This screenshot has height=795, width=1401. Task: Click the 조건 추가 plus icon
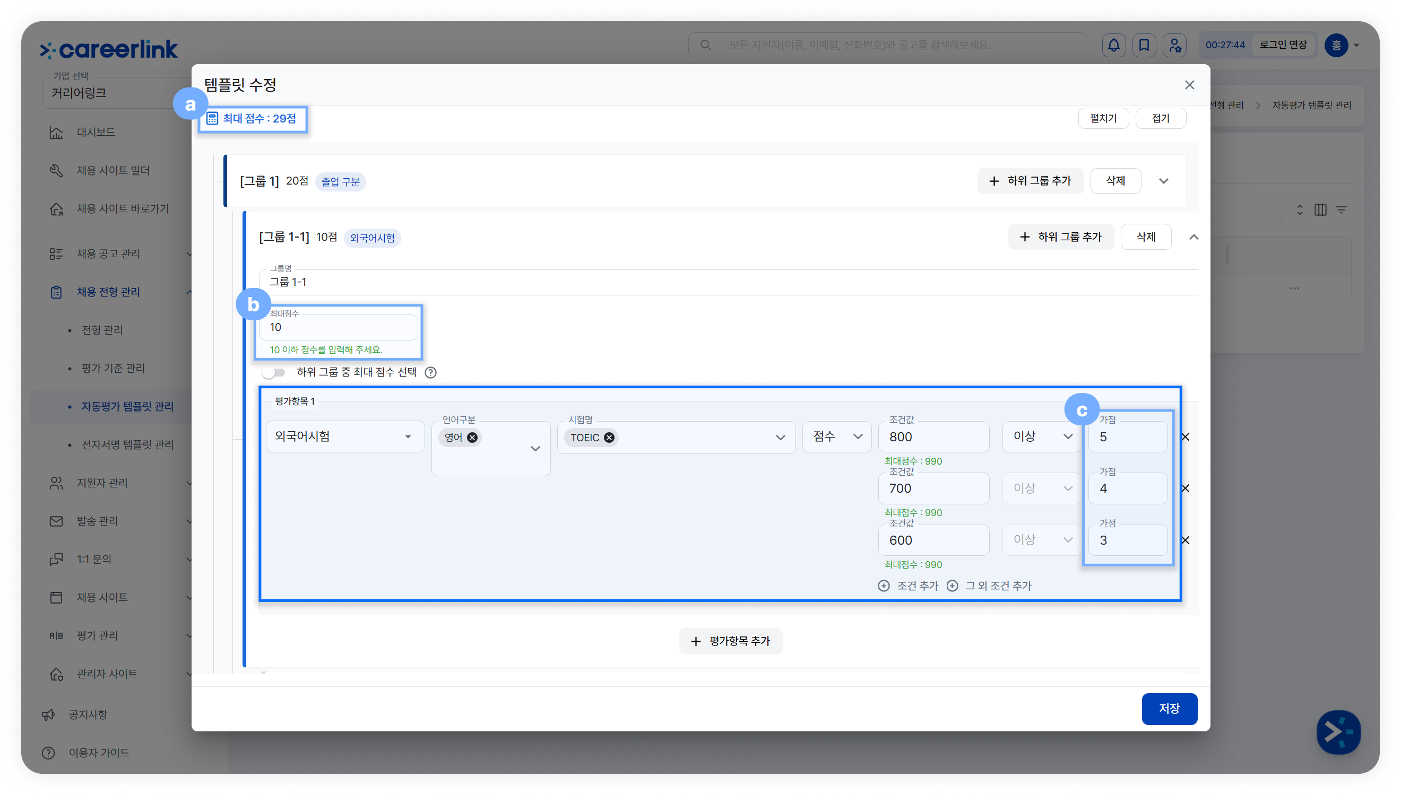tap(884, 586)
